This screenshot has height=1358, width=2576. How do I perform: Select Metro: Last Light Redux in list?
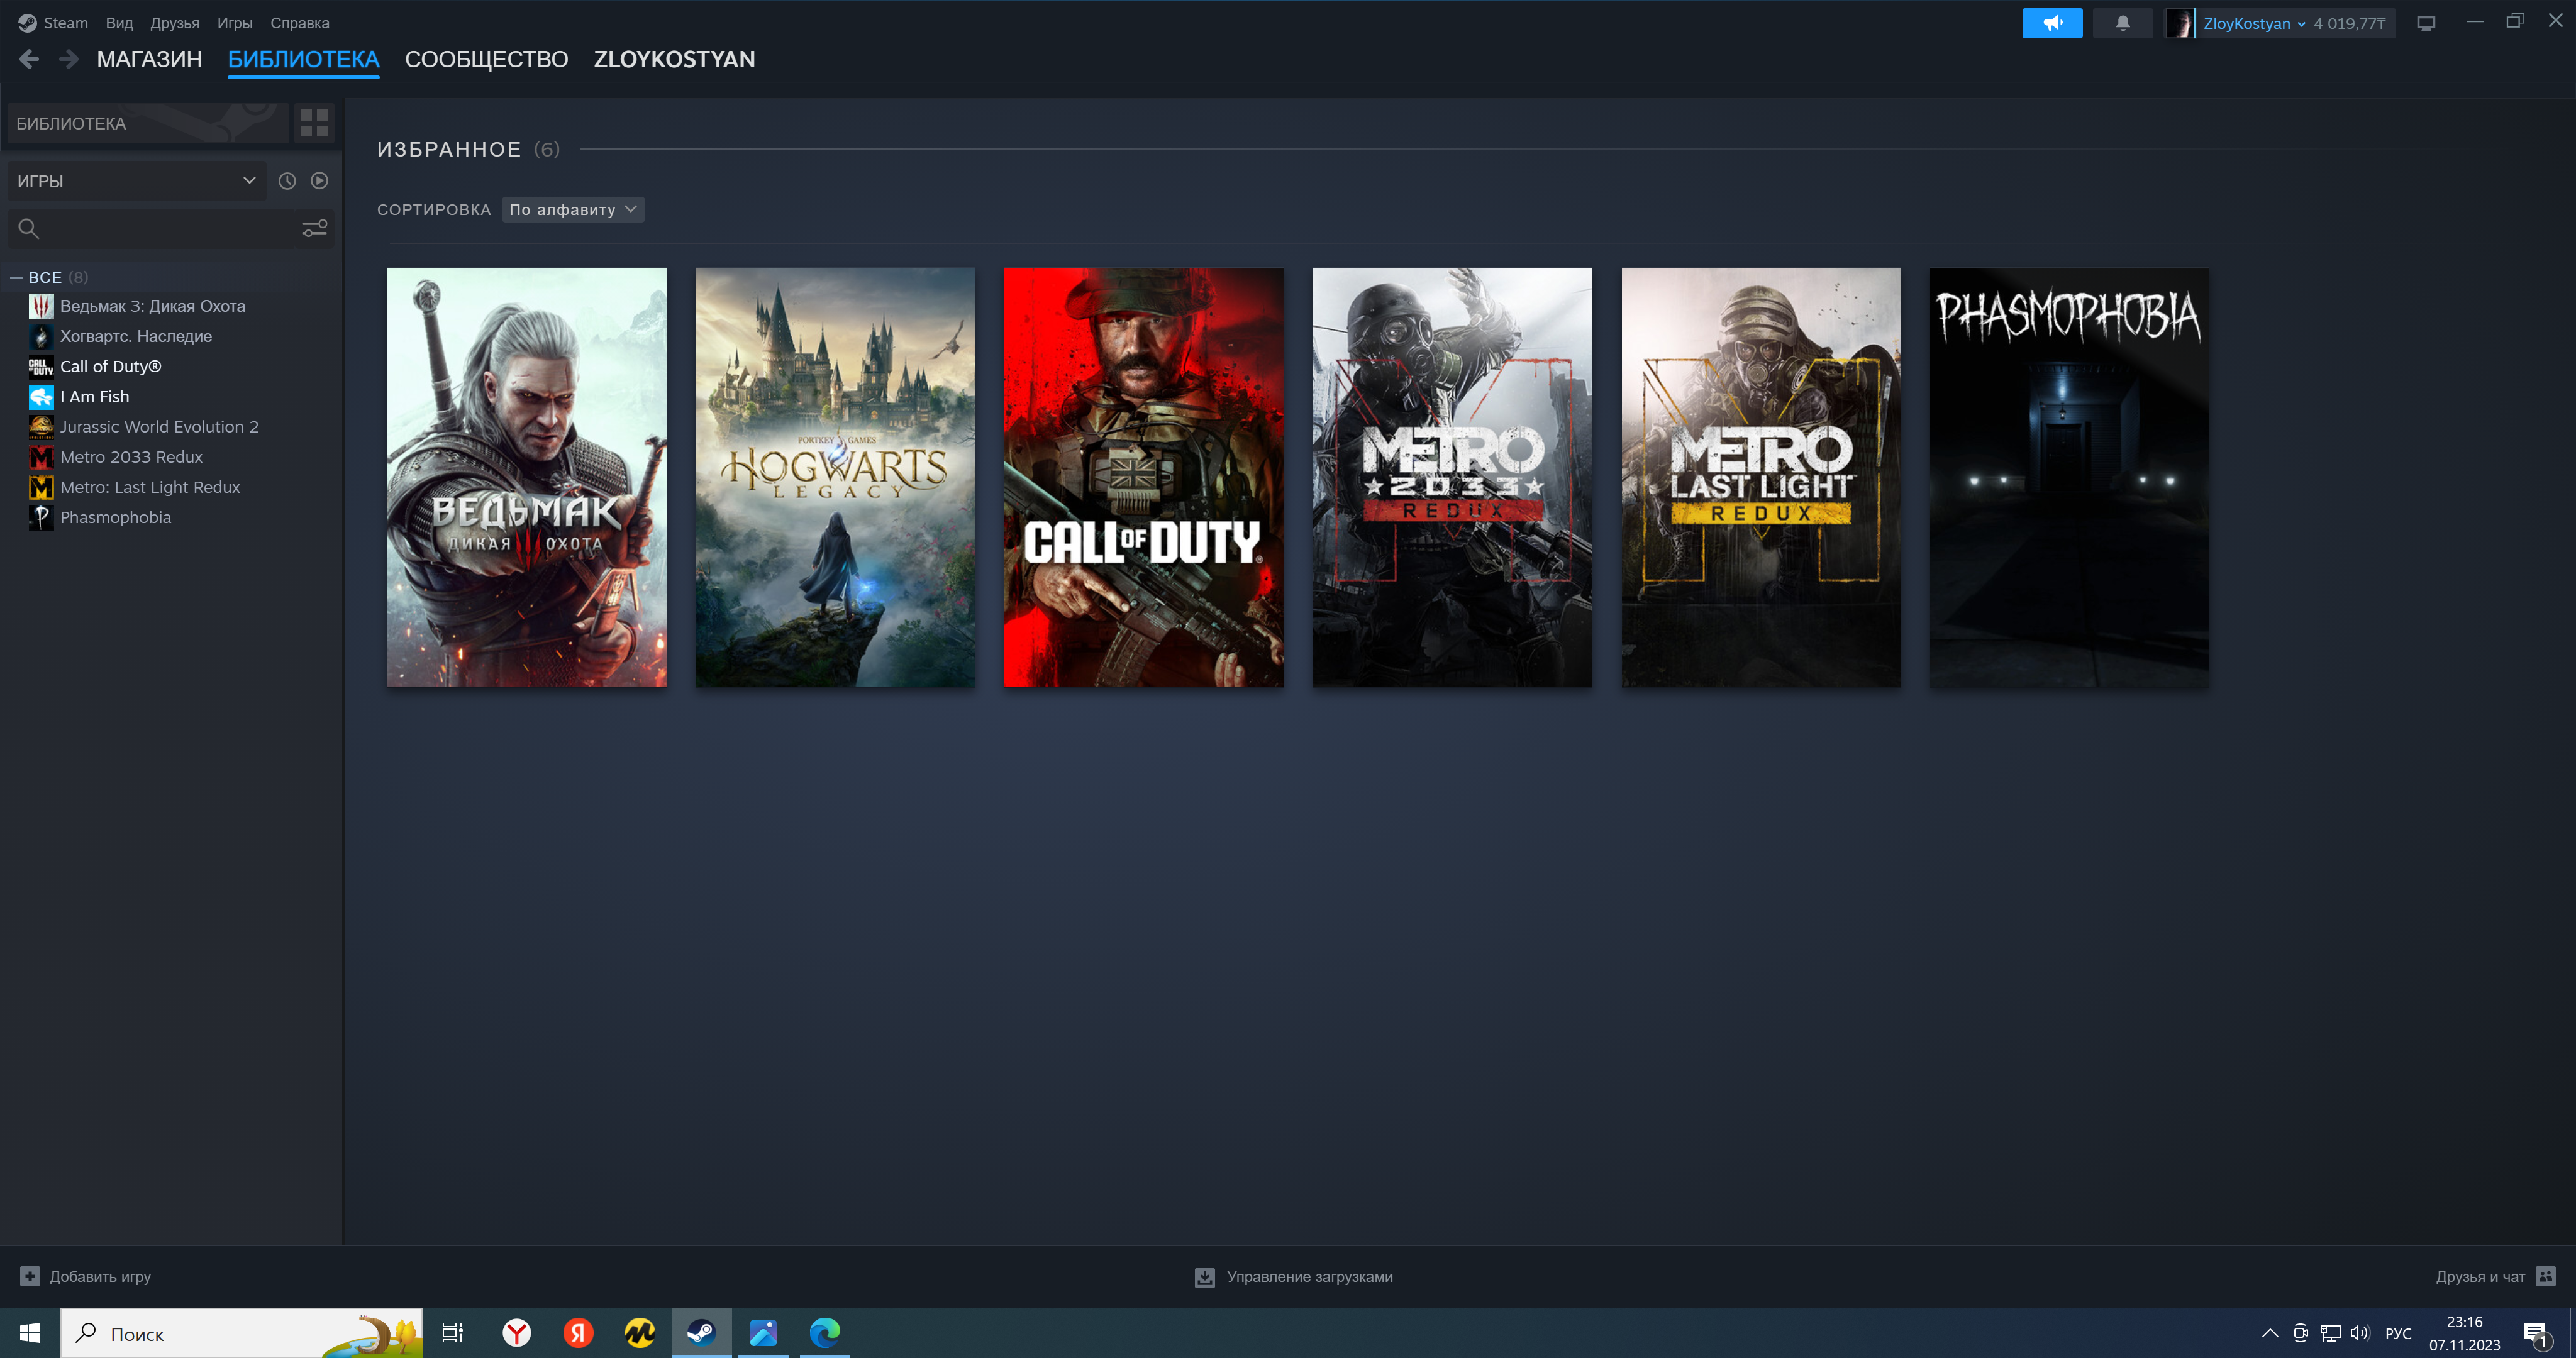pyautogui.click(x=150, y=487)
